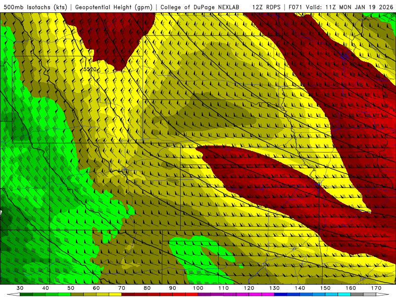The image size is (396, 297).
Task: Click the '140' legend value
Action: [x=300, y=288]
